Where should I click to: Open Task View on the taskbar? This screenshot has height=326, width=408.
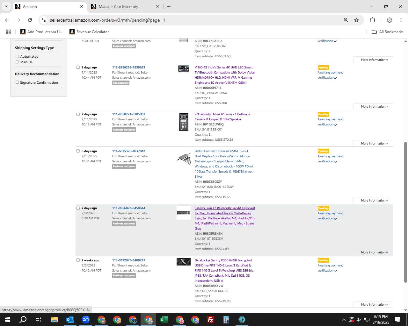click(x=38, y=320)
